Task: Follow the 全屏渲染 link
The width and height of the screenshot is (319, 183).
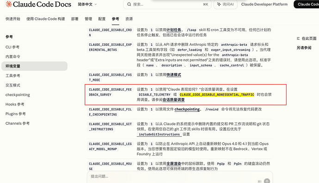Action: 174,164
